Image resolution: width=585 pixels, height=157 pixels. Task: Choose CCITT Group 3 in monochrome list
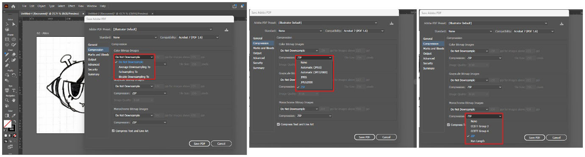pos(479,126)
